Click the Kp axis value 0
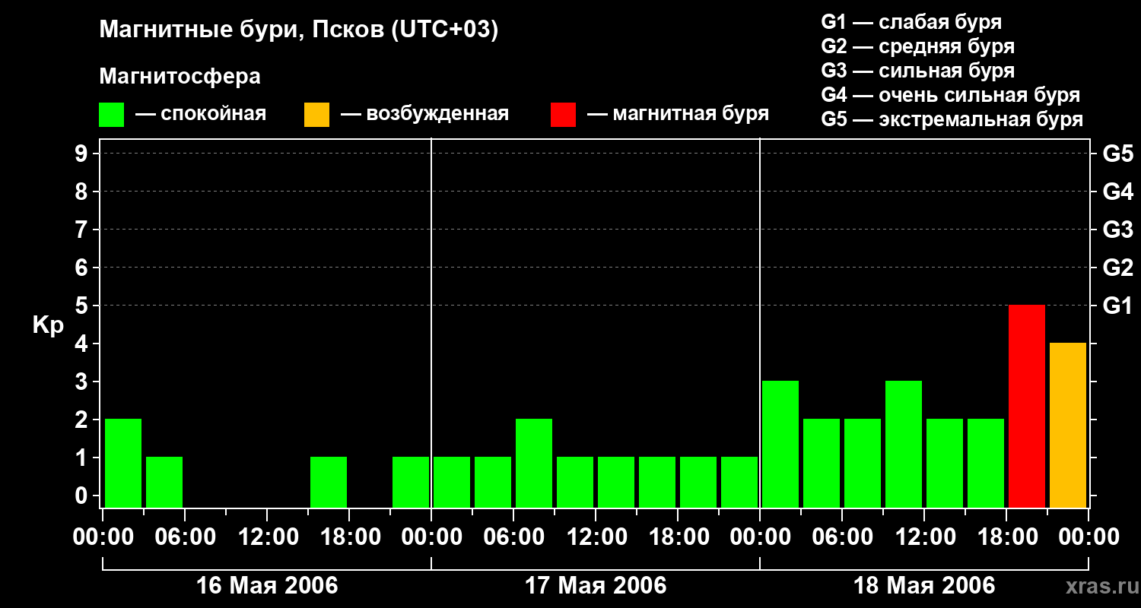 (x=83, y=496)
